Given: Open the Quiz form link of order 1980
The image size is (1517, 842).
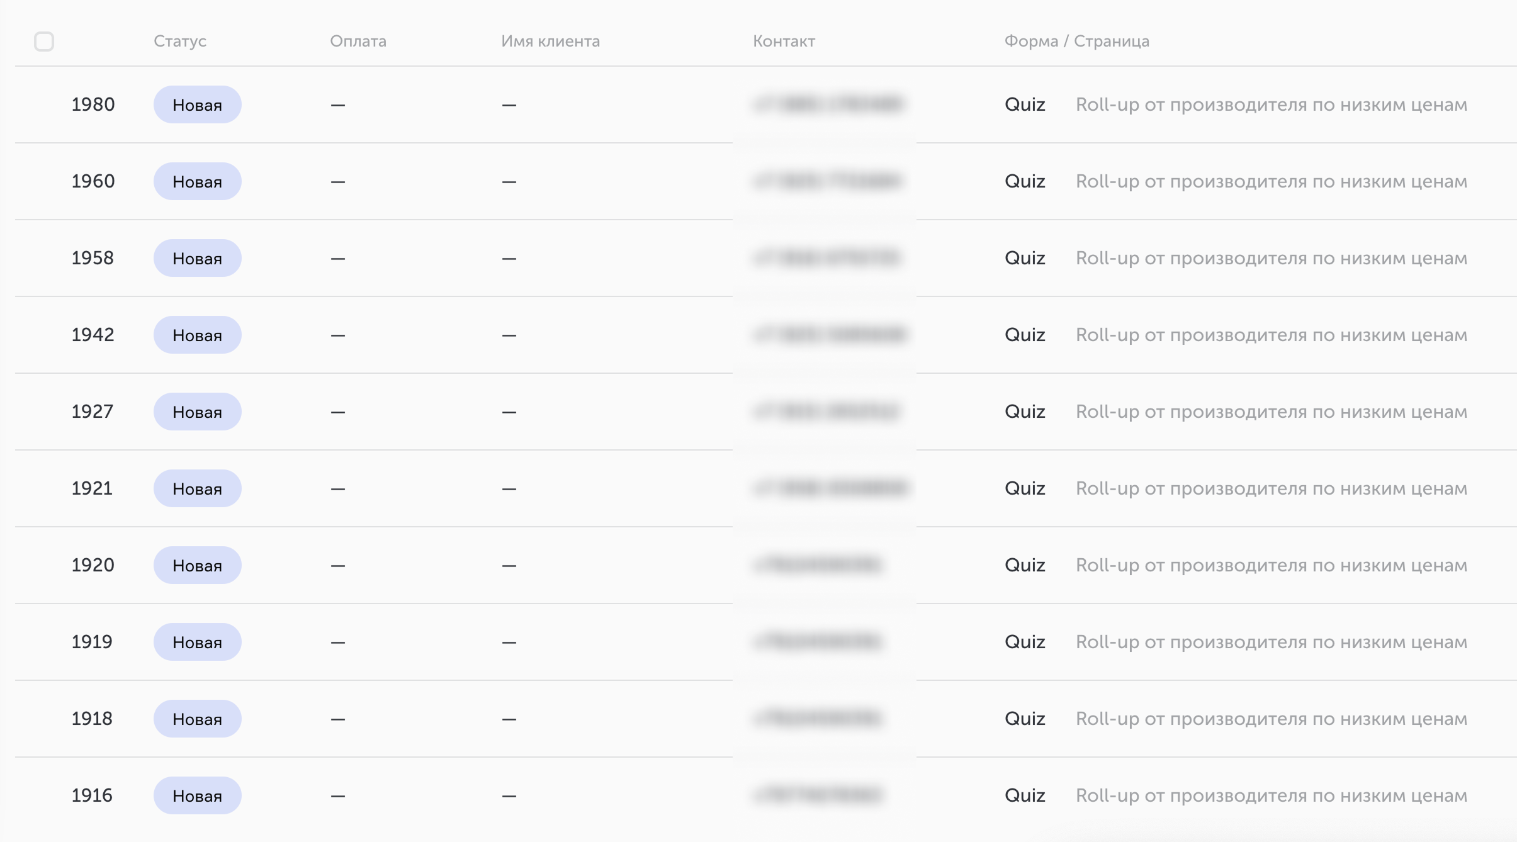Looking at the screenshot, I should (x=1025, y=104).
